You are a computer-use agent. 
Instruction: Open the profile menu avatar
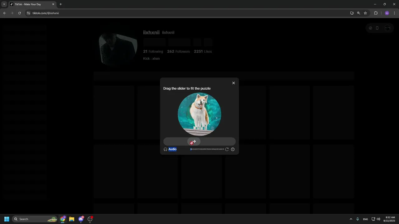(x=387, y=28)
